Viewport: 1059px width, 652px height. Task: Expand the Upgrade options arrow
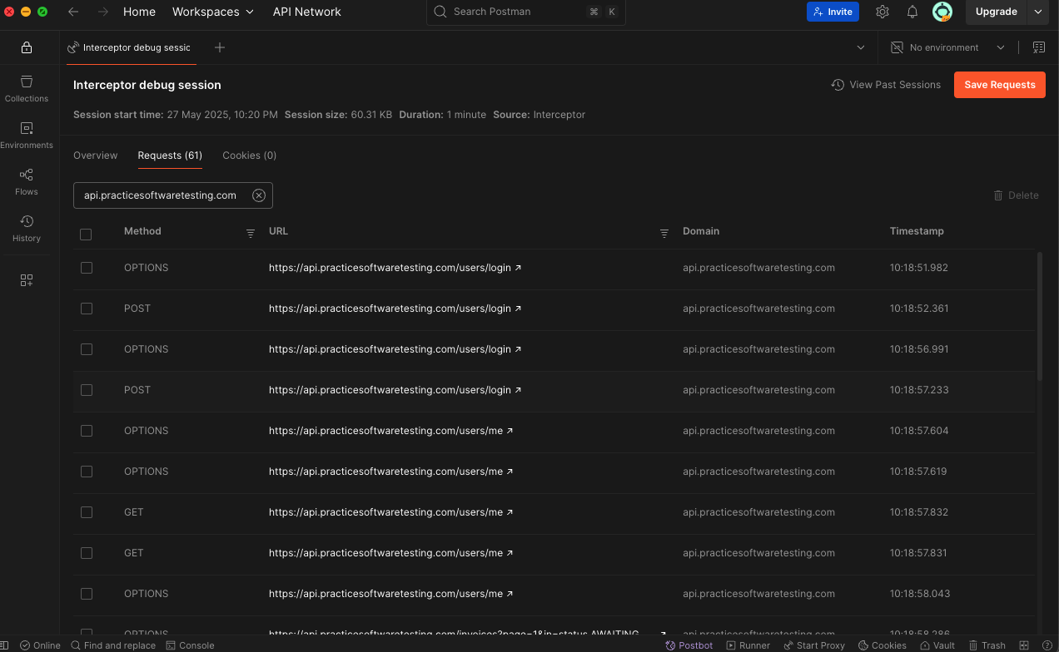click(1037, 12)
